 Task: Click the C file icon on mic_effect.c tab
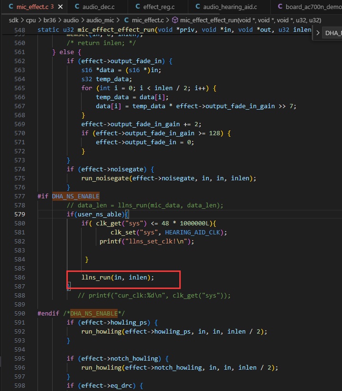11,7
